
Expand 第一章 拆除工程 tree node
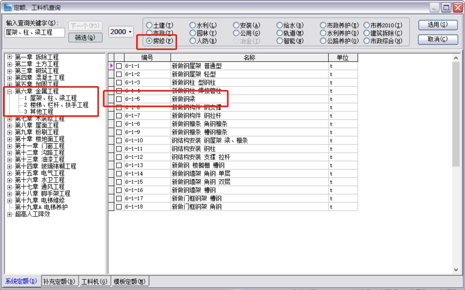9,57
